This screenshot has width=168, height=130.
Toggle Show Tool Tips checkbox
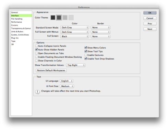point(86,51)
